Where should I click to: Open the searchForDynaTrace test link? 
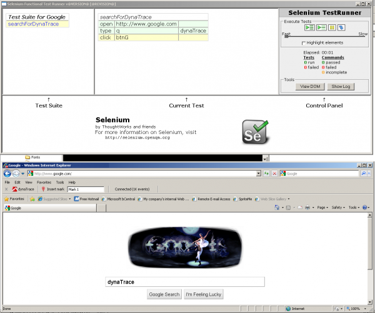tap(33, 24)
